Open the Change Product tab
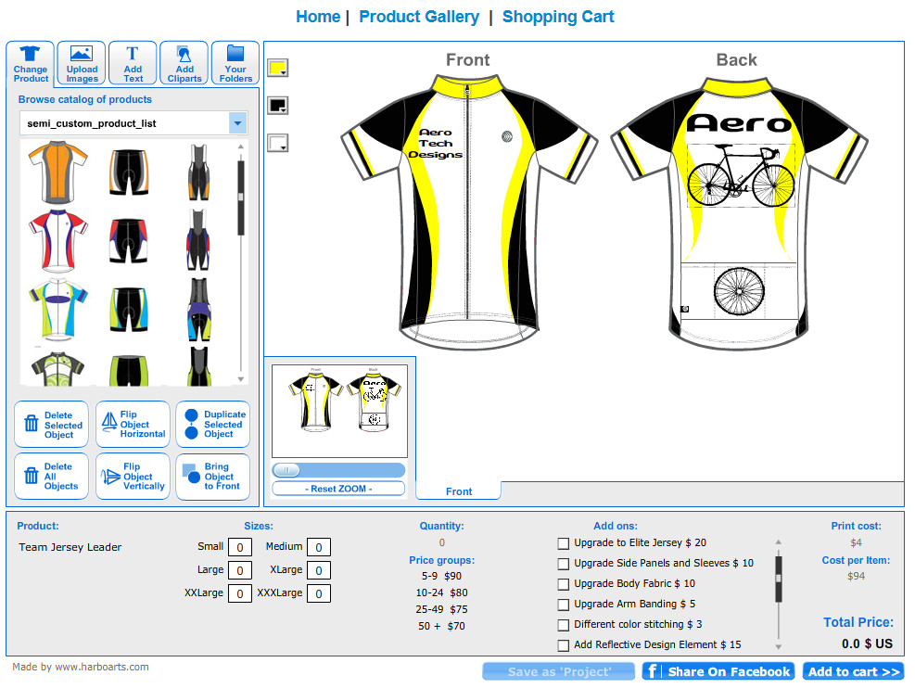Image resolution: width=915 pixels, height=688 pixels. click(x=31, y=64)
